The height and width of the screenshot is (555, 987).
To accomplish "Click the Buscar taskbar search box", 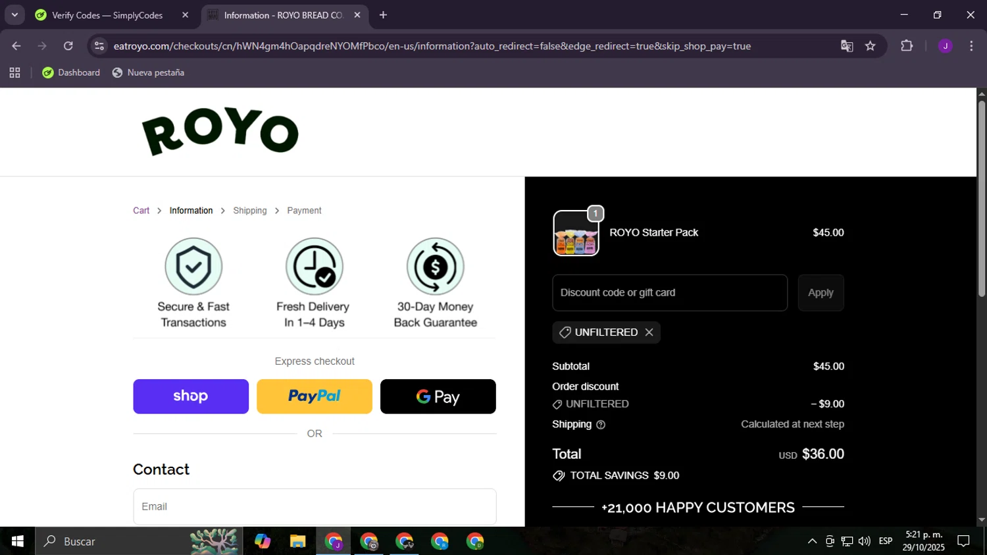I will click(x=138, y=541).
